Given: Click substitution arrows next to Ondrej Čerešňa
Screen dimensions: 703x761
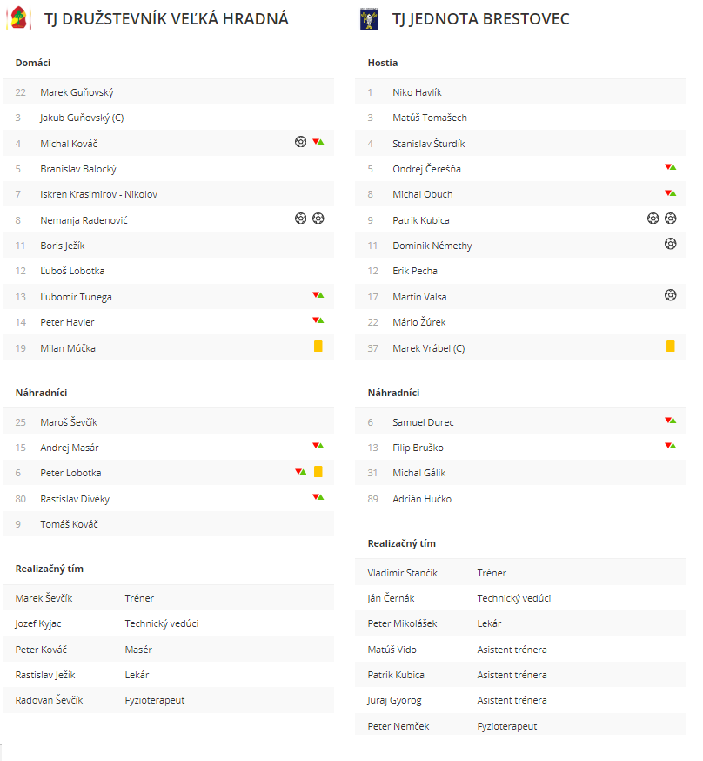Looking at the screenshot, I should click(671, 167).
